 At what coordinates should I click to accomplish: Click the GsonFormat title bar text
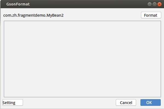[x=18, y=4]
